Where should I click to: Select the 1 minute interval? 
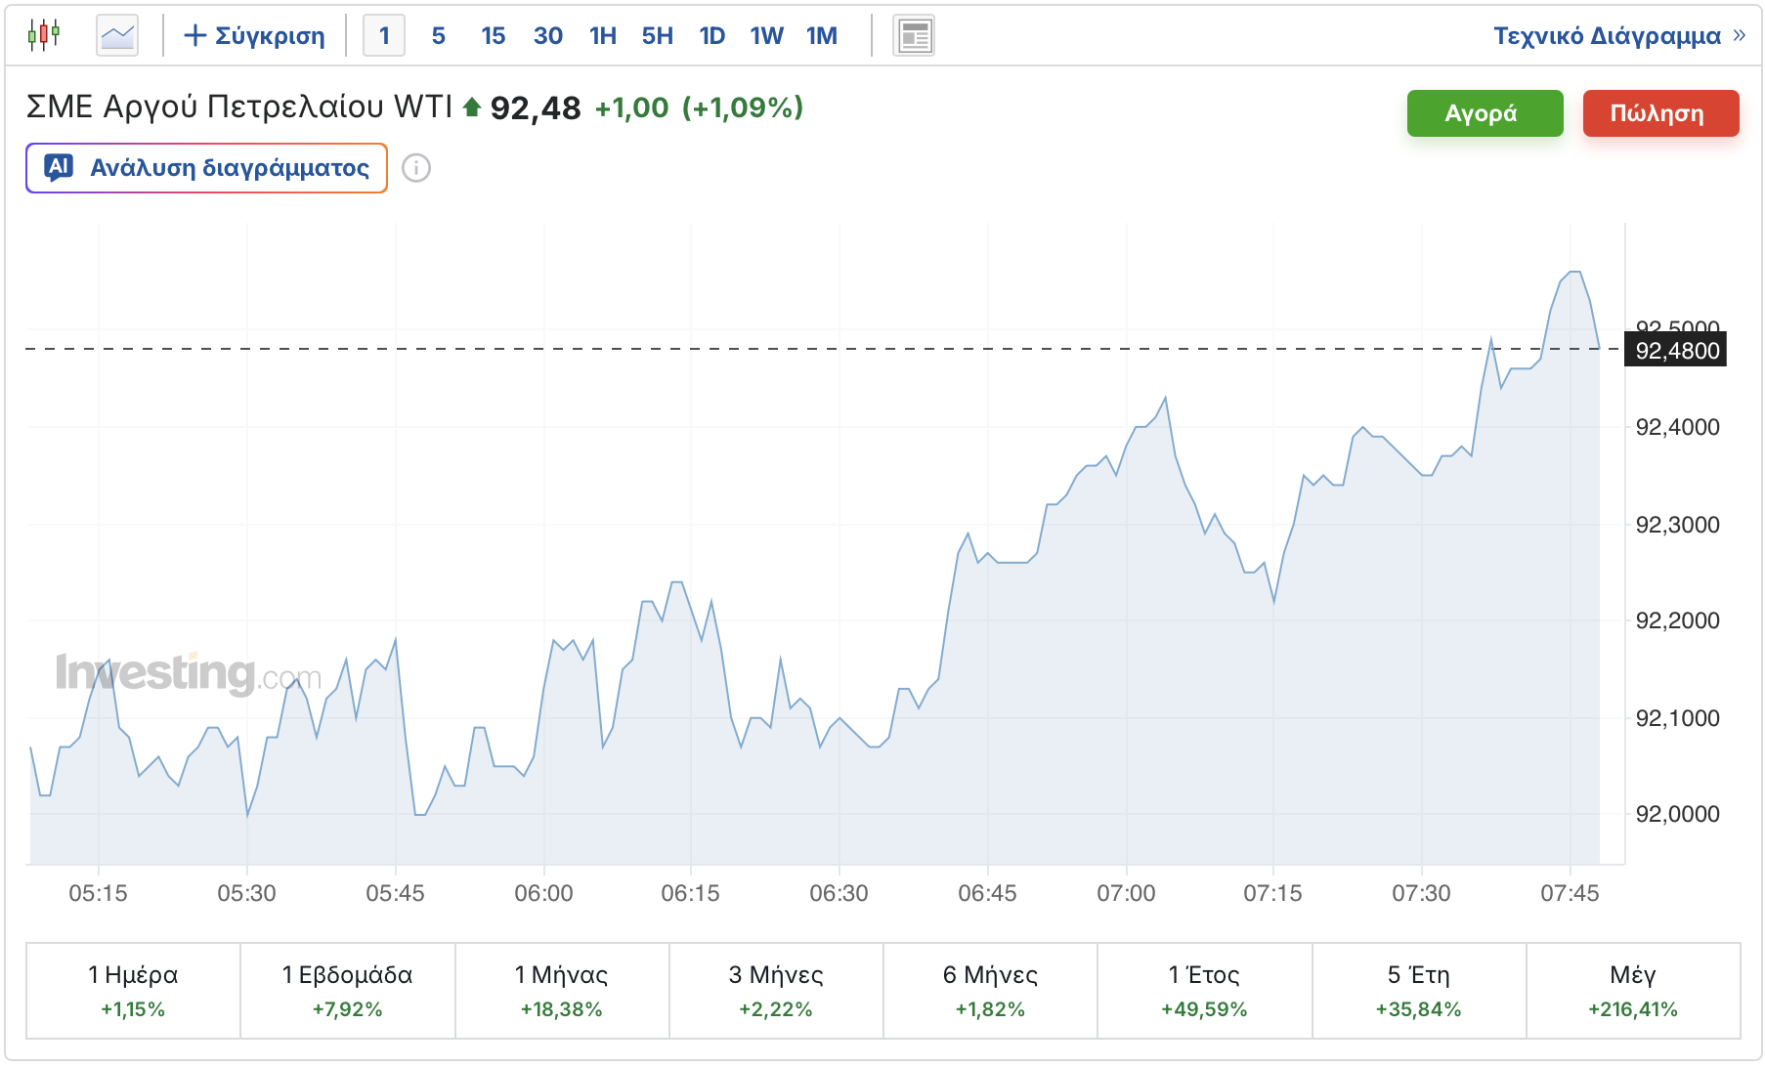coord(384,36)
